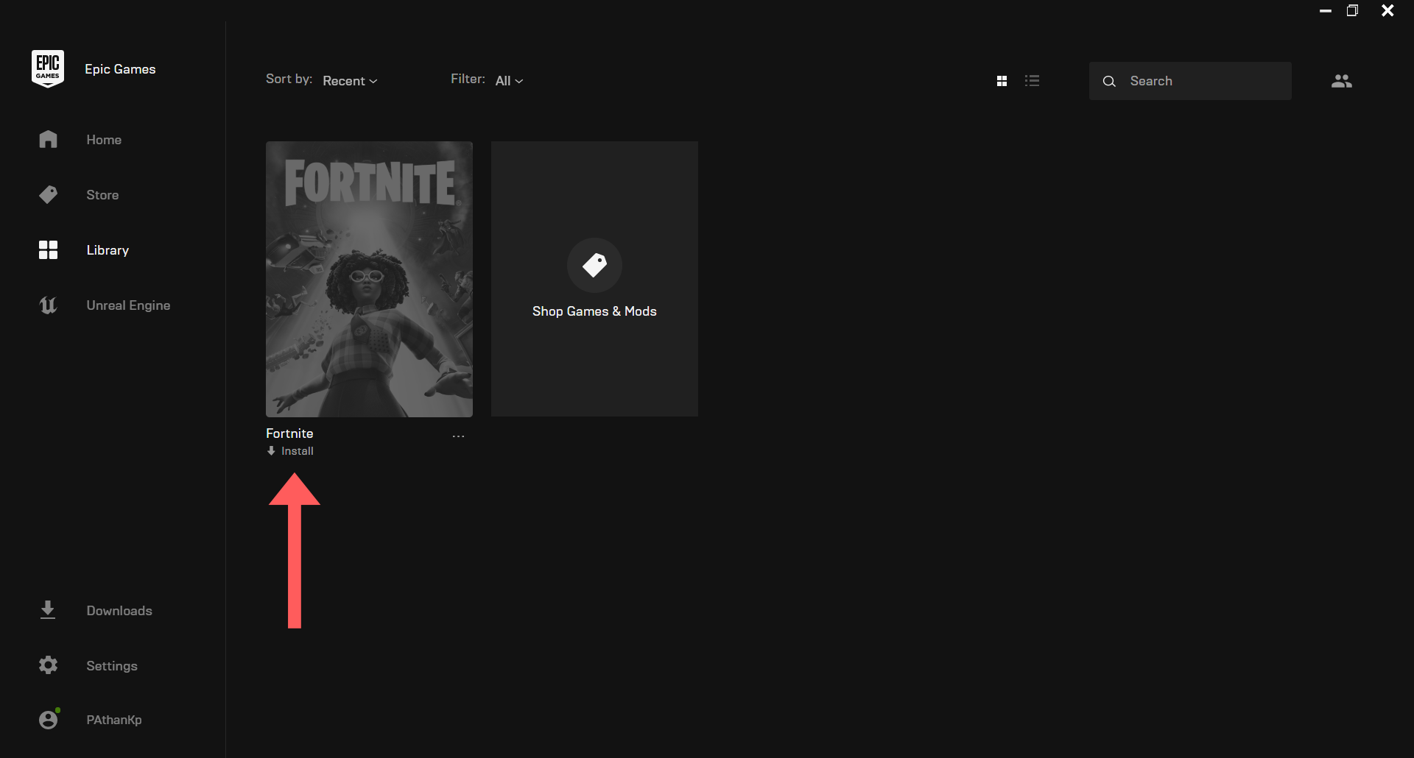Screen dimensions: 1414x758
Task: Click the Epic Games logo
Action: (48, 68)
